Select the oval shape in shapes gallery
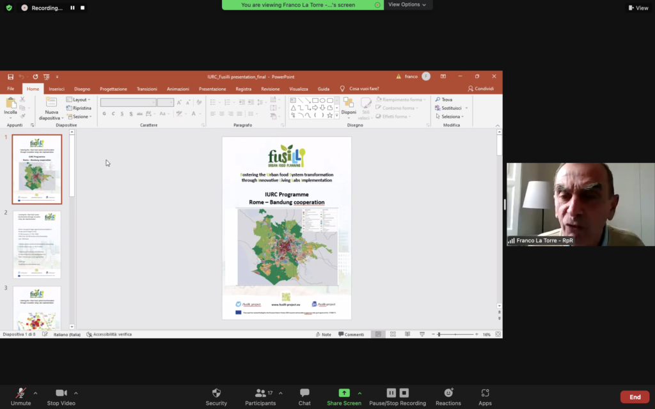The width and height of the screenshot is (655, 409). click(322, 100)
